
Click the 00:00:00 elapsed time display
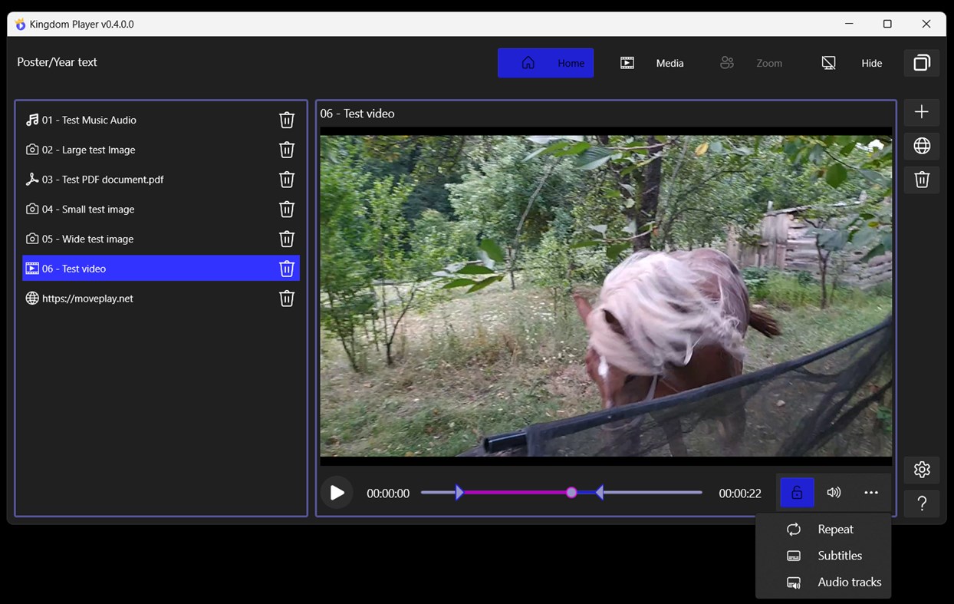(388, 493)
